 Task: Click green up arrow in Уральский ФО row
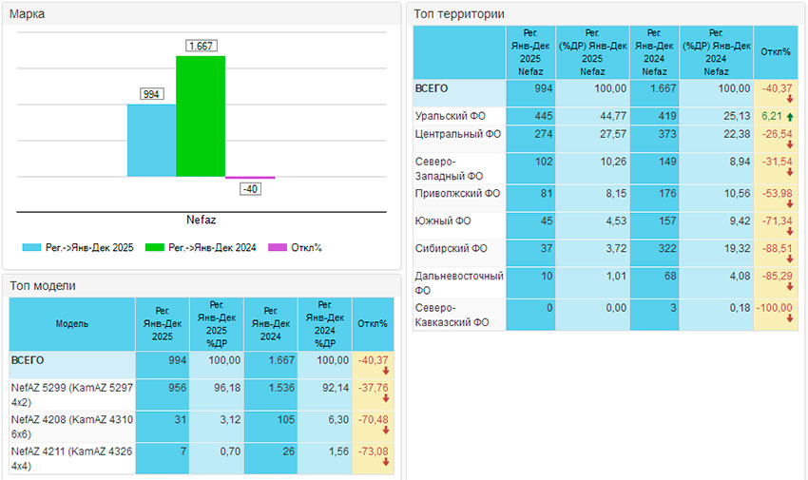789,115
